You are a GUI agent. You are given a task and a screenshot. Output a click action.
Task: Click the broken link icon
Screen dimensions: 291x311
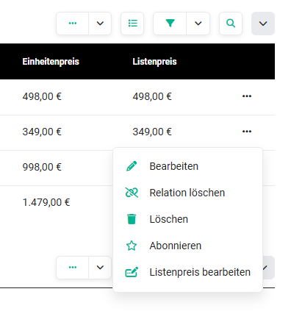132,193
